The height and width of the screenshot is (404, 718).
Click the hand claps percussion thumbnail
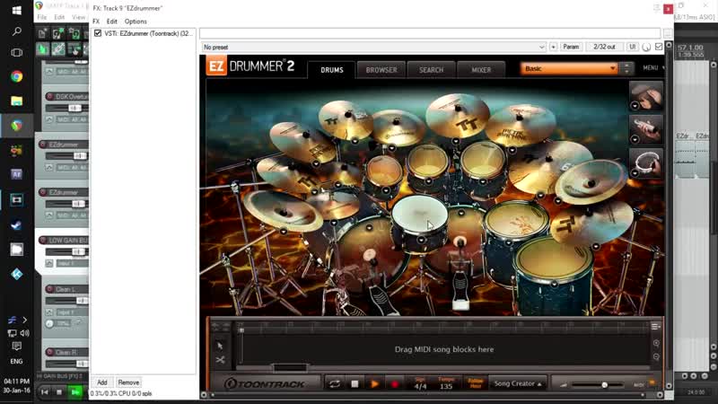[646, 96]
